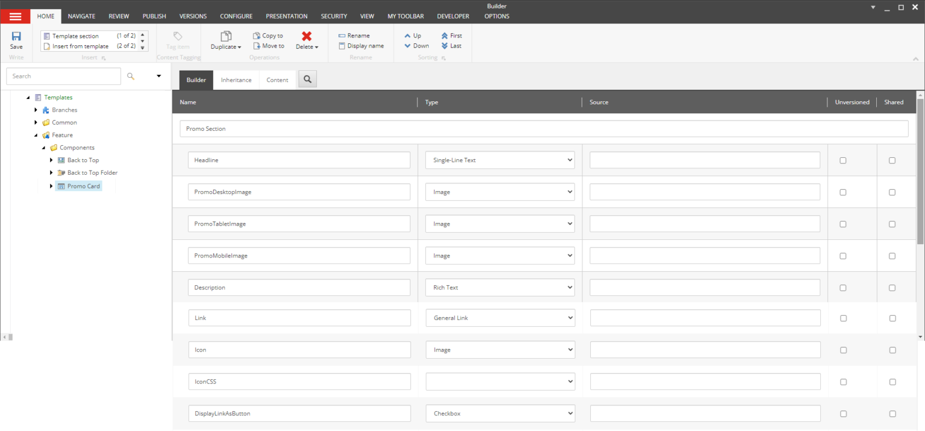Switch to the Inheritance tab
This screenshot has width=925, height=431.
[x=236, y=79]
